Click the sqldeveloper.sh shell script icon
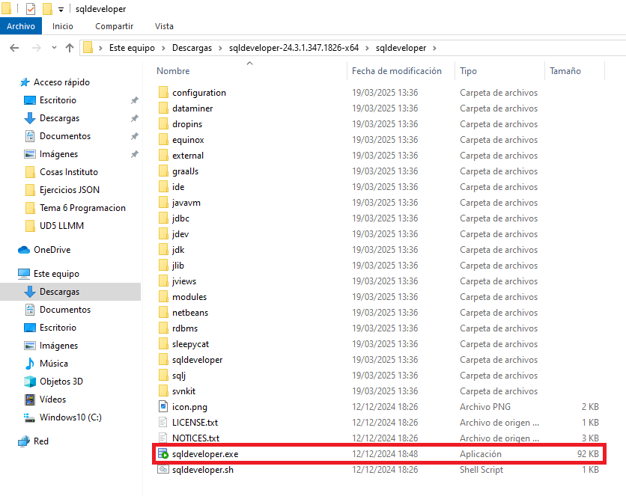626x496 pixels. pyautogui.click(x=163, y=470)
